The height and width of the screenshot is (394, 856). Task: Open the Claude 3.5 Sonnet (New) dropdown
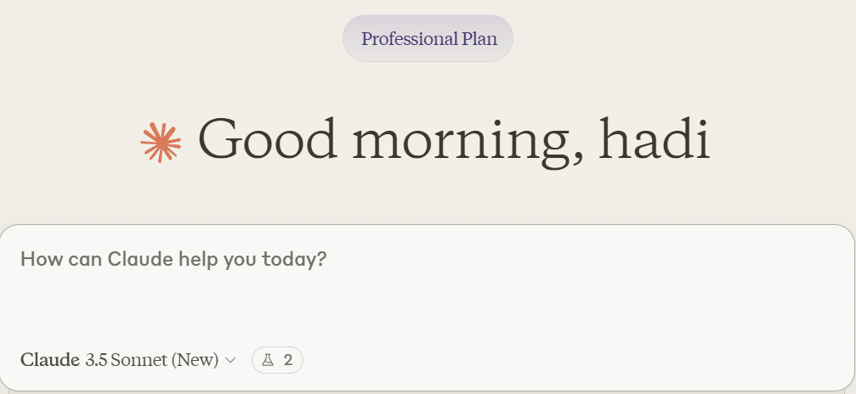(x=128, y=360)
